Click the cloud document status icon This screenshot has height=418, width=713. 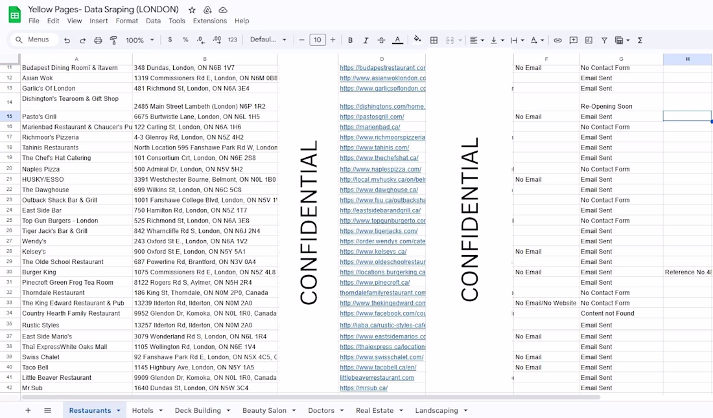pos(223,10)
